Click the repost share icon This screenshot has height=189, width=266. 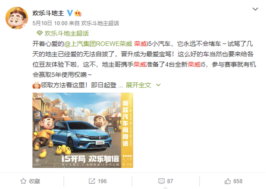(92, 181)
